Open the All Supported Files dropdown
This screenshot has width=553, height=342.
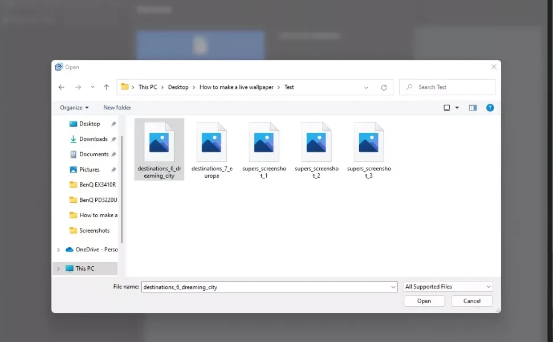448,287
